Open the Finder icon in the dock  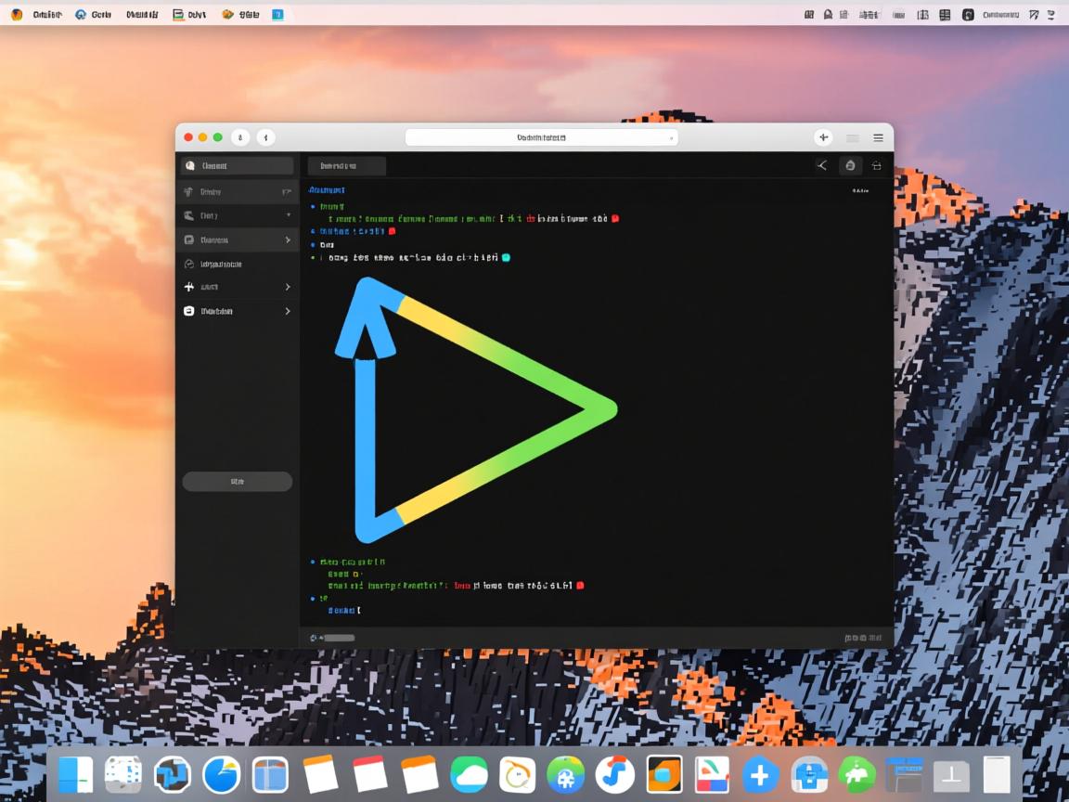point(76,774)
